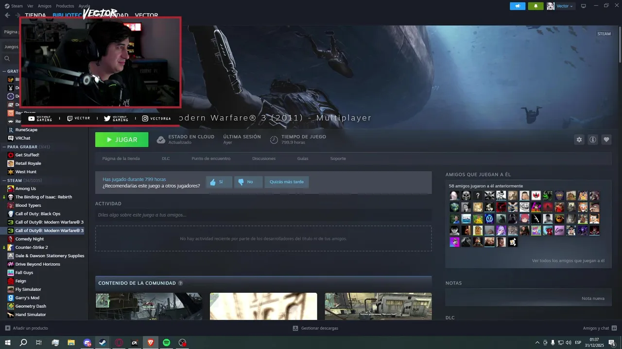Open the DLC tab
622x349 pixels.
[x=166, y=159]
